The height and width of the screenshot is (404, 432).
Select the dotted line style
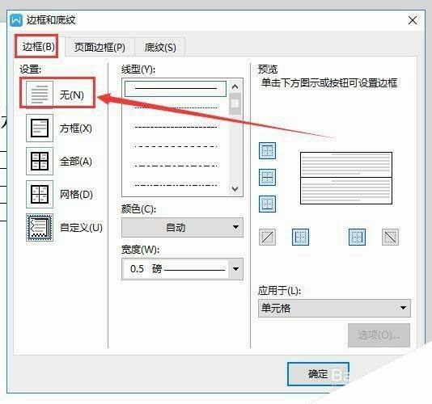click(x=176, y=108)
